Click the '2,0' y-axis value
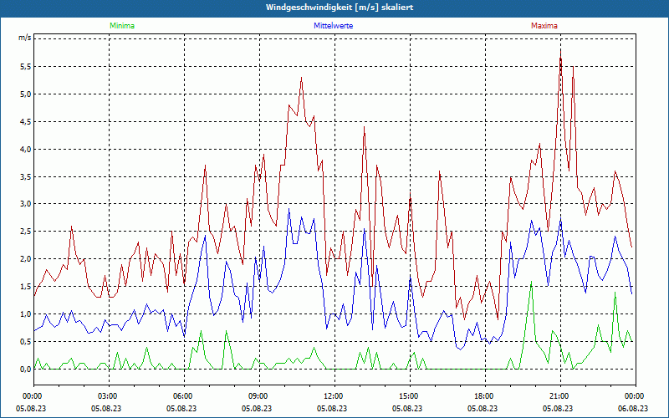 click(x=27, y=259)
